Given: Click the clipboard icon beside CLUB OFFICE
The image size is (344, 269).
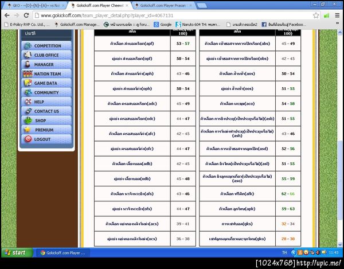Looking at the screenshot, I should point(28,55).
